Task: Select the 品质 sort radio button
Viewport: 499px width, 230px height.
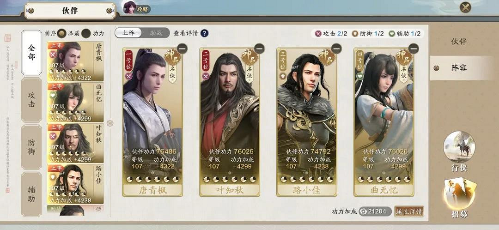Action: click(62, 33)
